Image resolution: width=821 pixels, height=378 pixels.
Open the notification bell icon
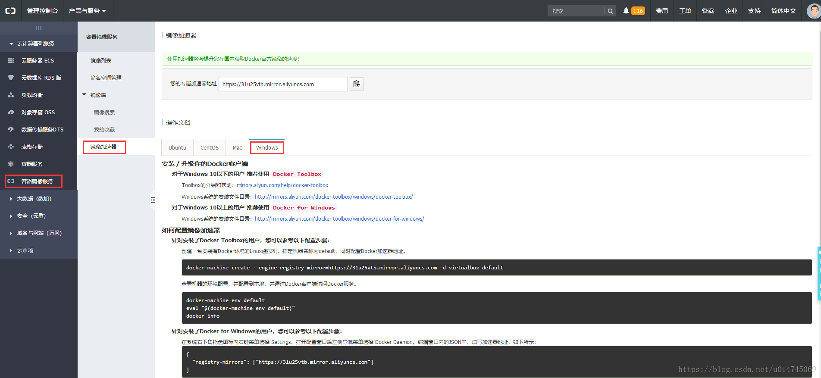626,11
